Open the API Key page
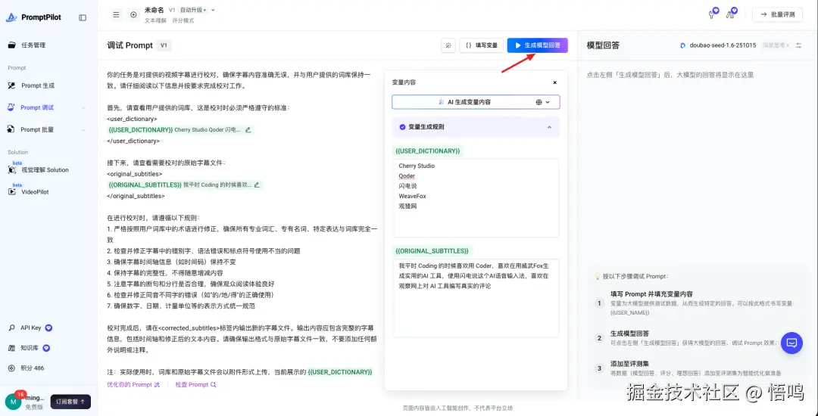This screenshot has width=818, height=416. [31, 328]
